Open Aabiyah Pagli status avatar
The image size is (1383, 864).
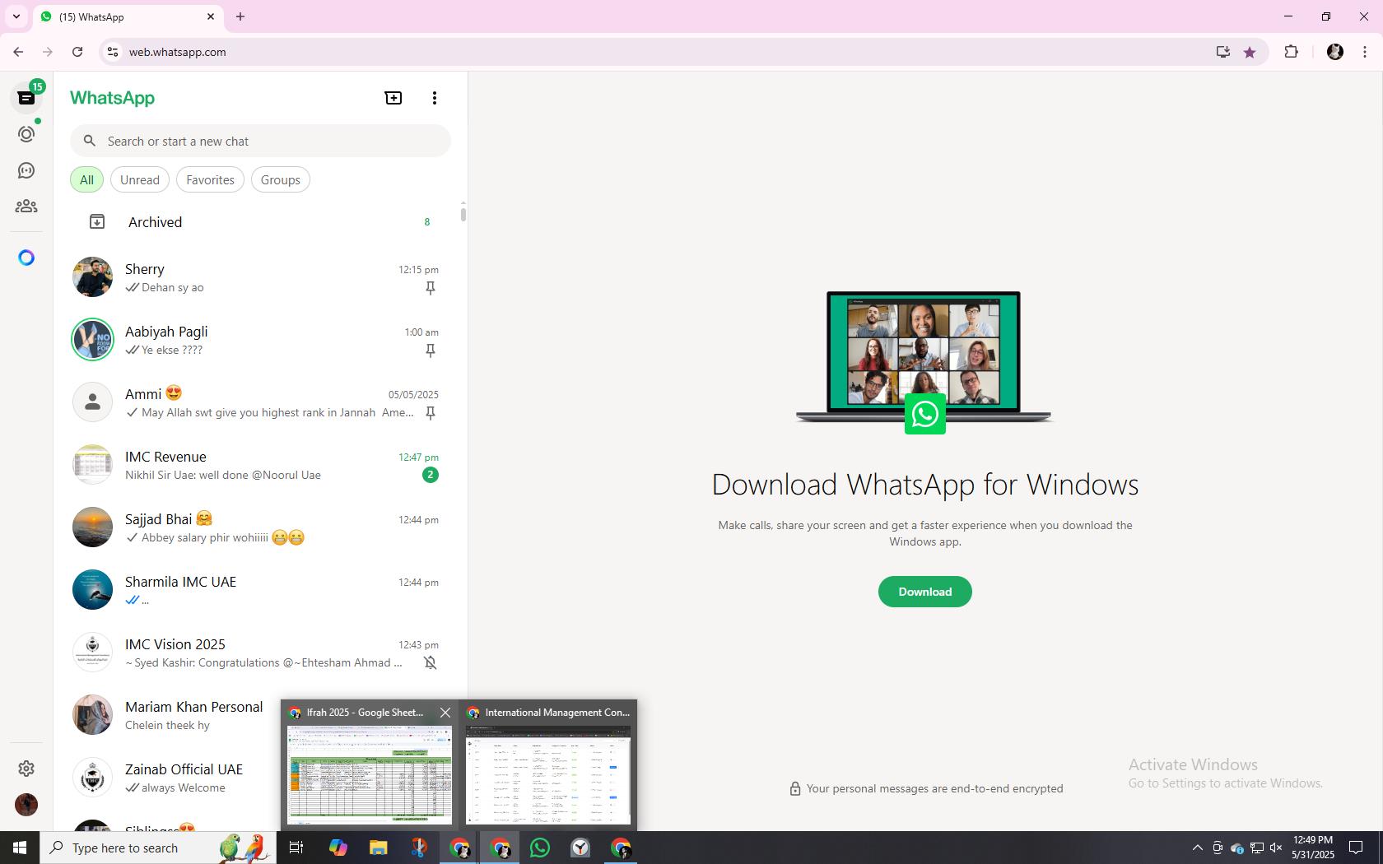tap(92, 340)
